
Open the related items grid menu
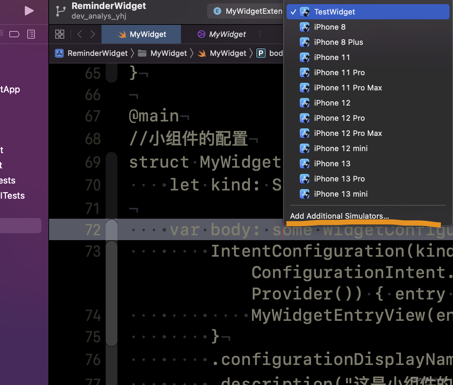tap(60, 34)
